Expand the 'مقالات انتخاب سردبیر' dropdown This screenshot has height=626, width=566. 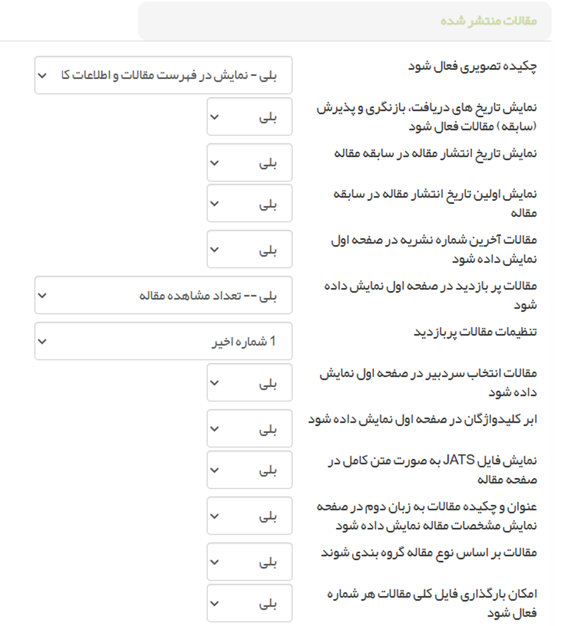[x=250, y=383]
